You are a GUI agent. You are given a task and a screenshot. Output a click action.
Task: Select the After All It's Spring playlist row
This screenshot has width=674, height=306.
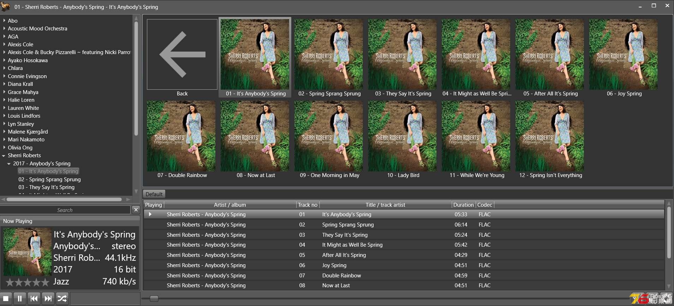point(404,255)
